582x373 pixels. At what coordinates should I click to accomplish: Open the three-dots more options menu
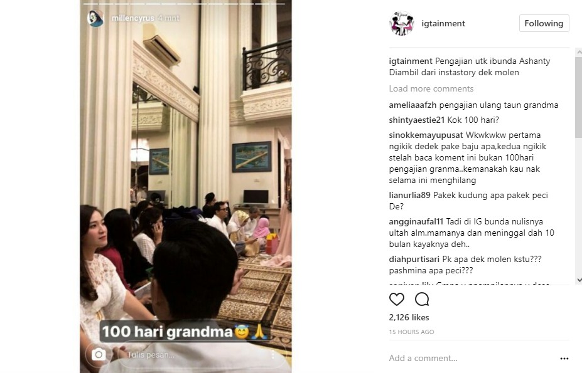(x=564, y=358)
